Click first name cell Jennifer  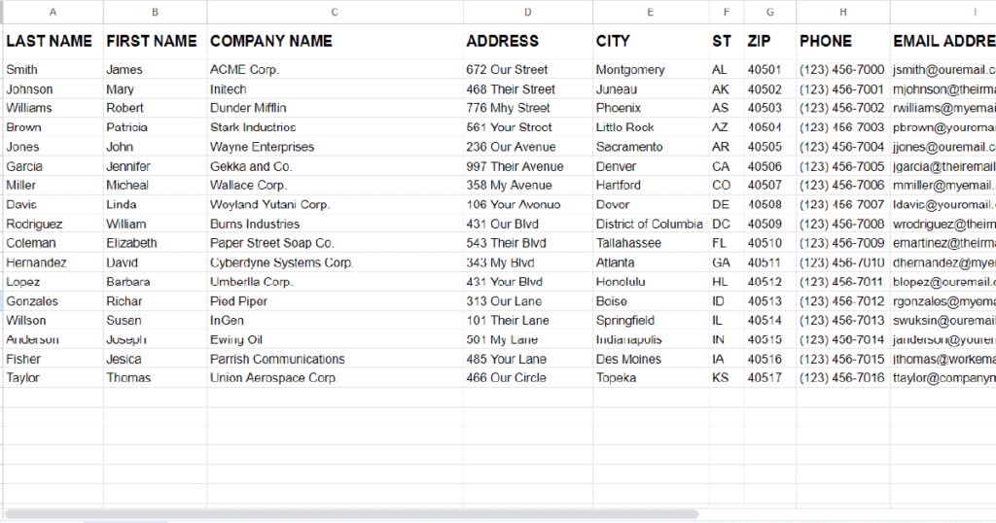pyautogui.click(x=155, y=166)
